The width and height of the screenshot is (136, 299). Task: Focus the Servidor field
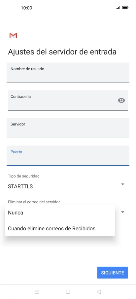68,128
